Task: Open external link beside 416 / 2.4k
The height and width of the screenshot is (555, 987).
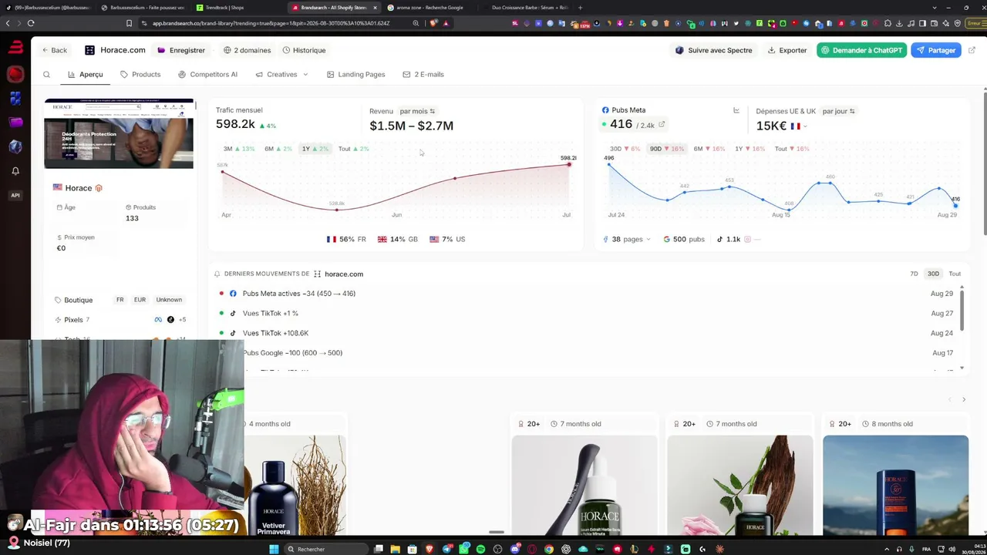Action: (662, 125)
